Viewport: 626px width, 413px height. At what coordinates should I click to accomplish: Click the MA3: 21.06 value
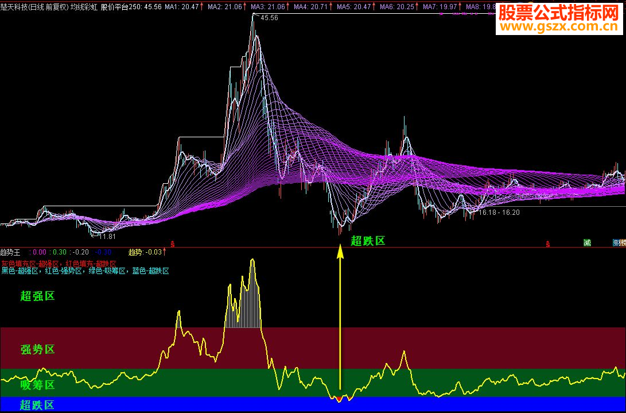(x=268, y=7)
